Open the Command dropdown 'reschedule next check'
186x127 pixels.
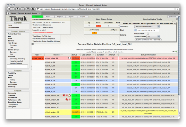pos(147,26)
